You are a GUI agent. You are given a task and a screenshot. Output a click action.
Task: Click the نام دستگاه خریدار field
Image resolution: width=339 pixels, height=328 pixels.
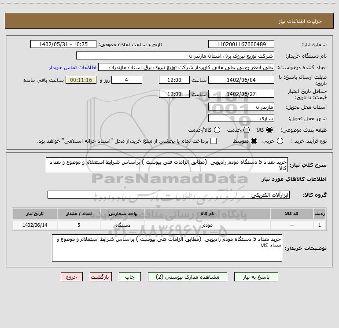(x=175, y=55)
